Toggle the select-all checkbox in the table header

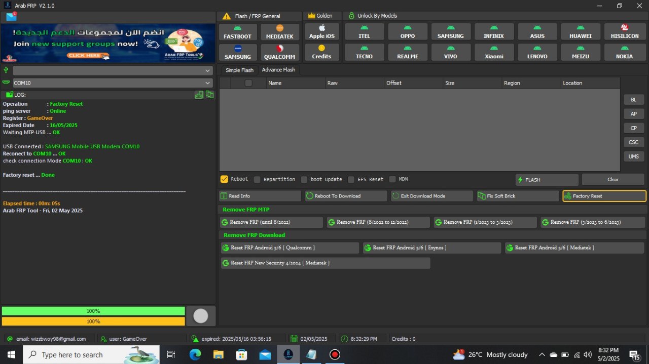(248, 83)
